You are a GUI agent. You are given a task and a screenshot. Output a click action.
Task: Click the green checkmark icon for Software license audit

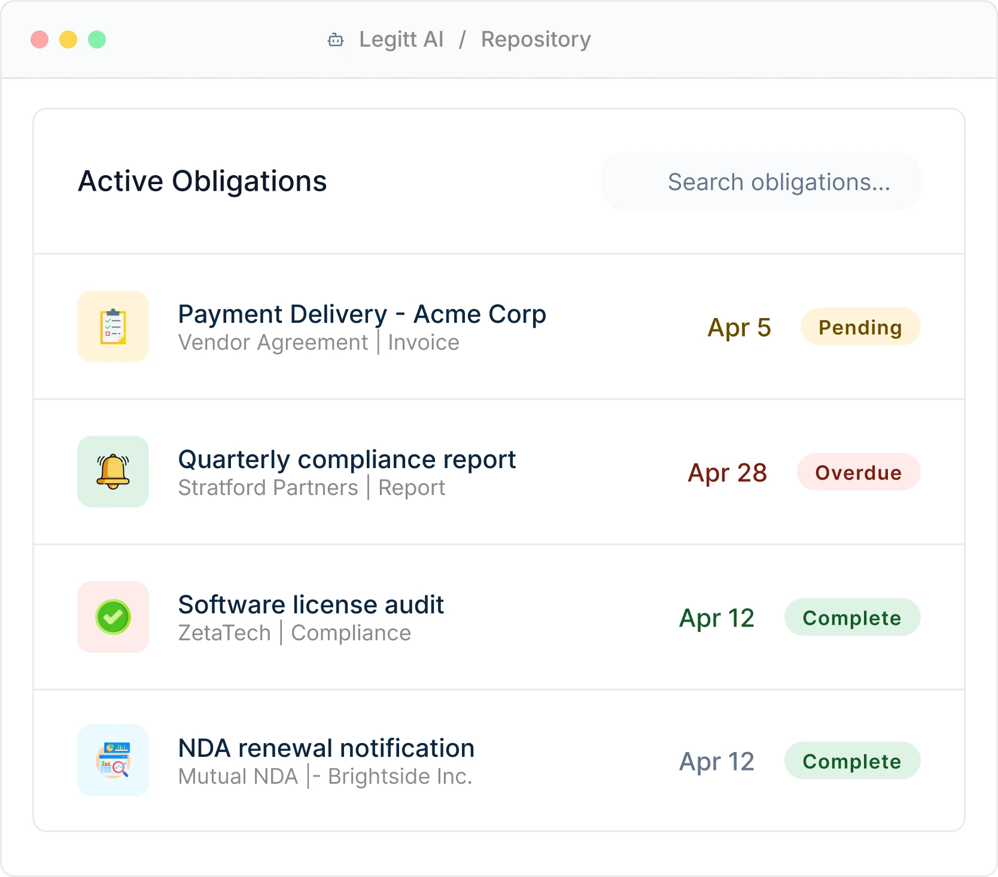pyautogui.click(x=113, y=617)
